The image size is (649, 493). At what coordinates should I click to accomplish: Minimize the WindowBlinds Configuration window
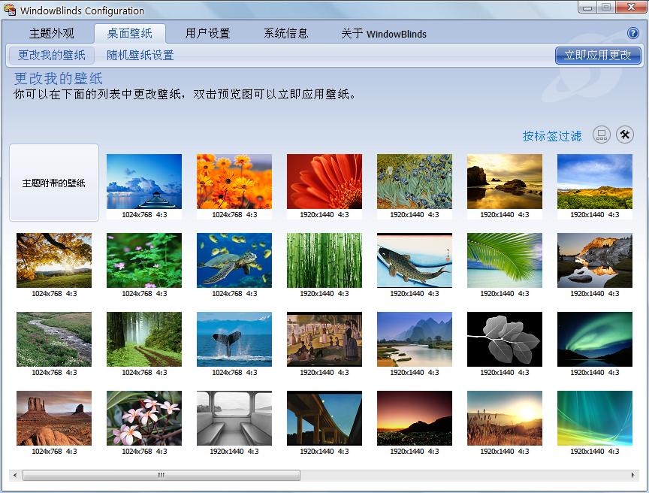click(x=587, y=7)
